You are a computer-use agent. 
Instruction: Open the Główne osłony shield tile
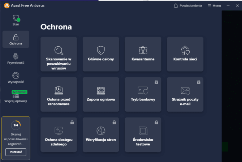pos(101,54)
